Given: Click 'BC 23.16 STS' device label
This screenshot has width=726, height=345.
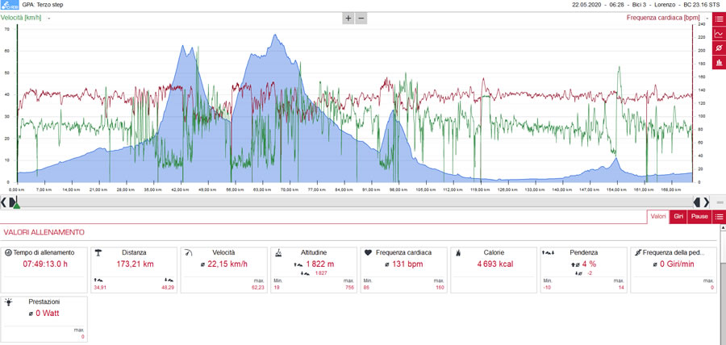Looking at the screenshot, I should click(703, 5).
